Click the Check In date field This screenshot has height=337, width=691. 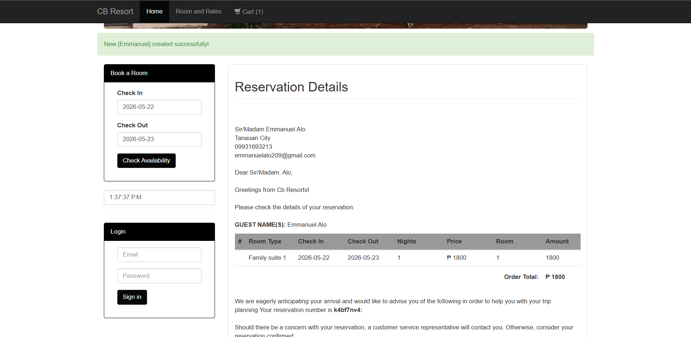[x=159, y=107]
